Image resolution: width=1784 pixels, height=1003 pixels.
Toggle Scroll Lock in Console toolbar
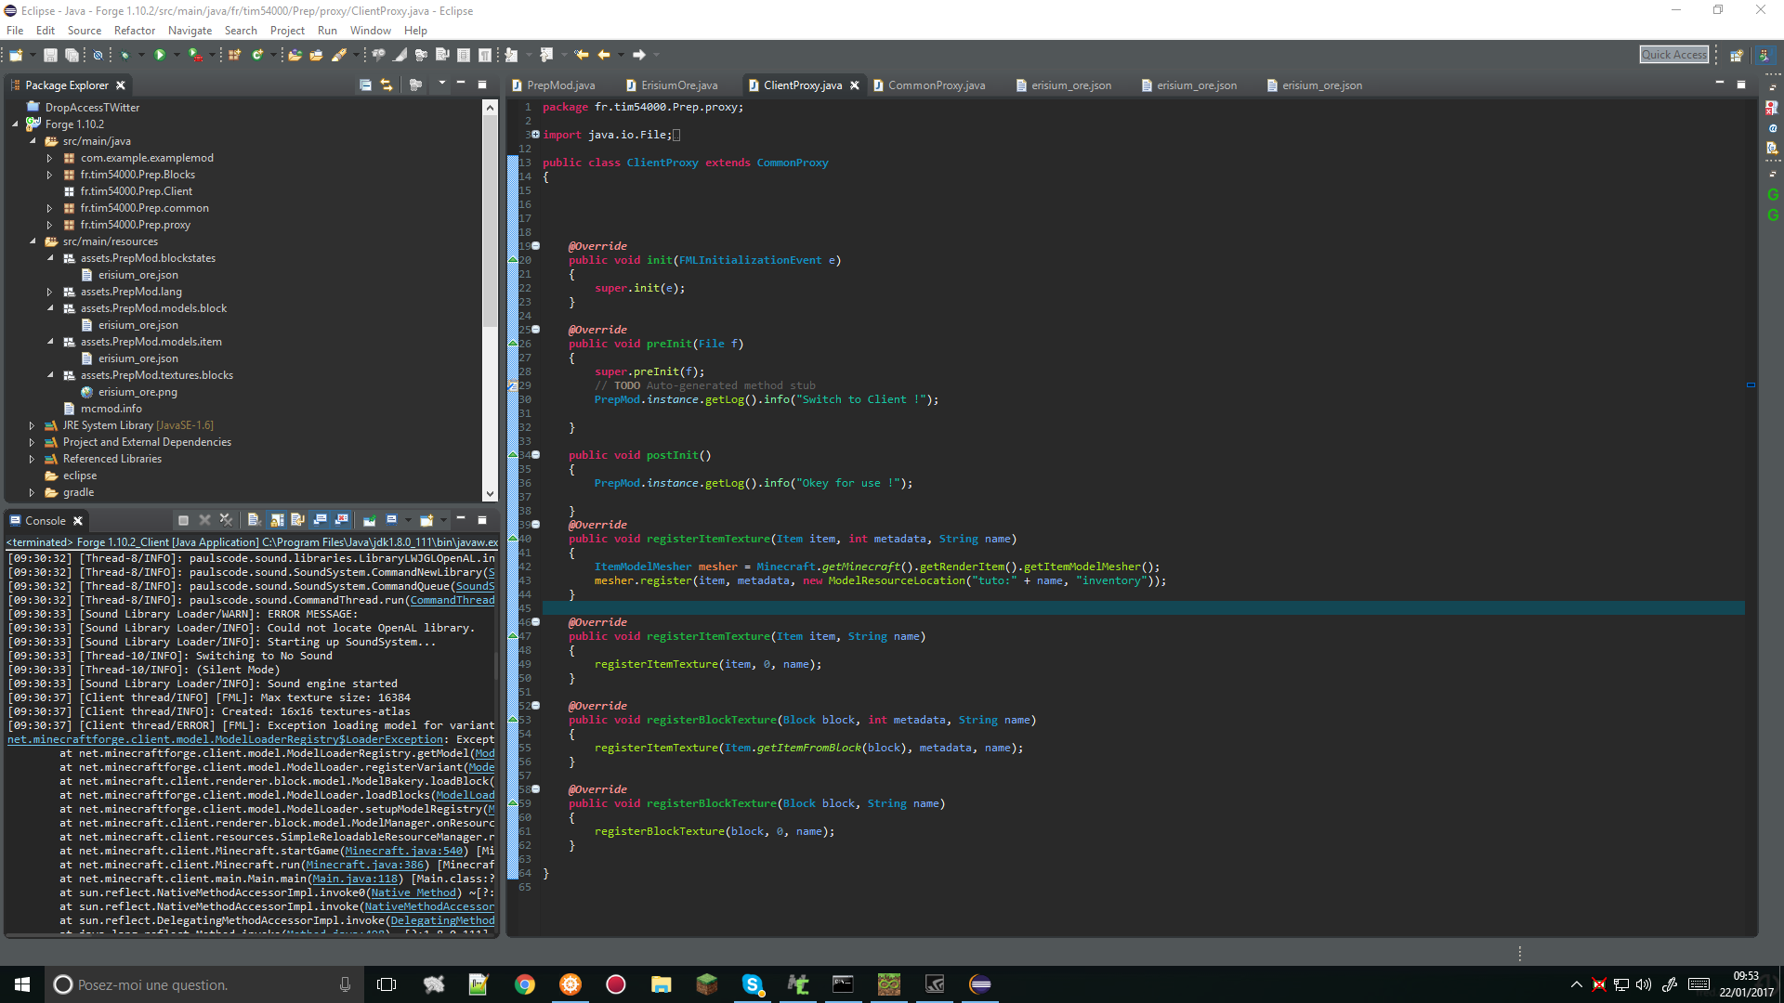[x=277, y=520]
